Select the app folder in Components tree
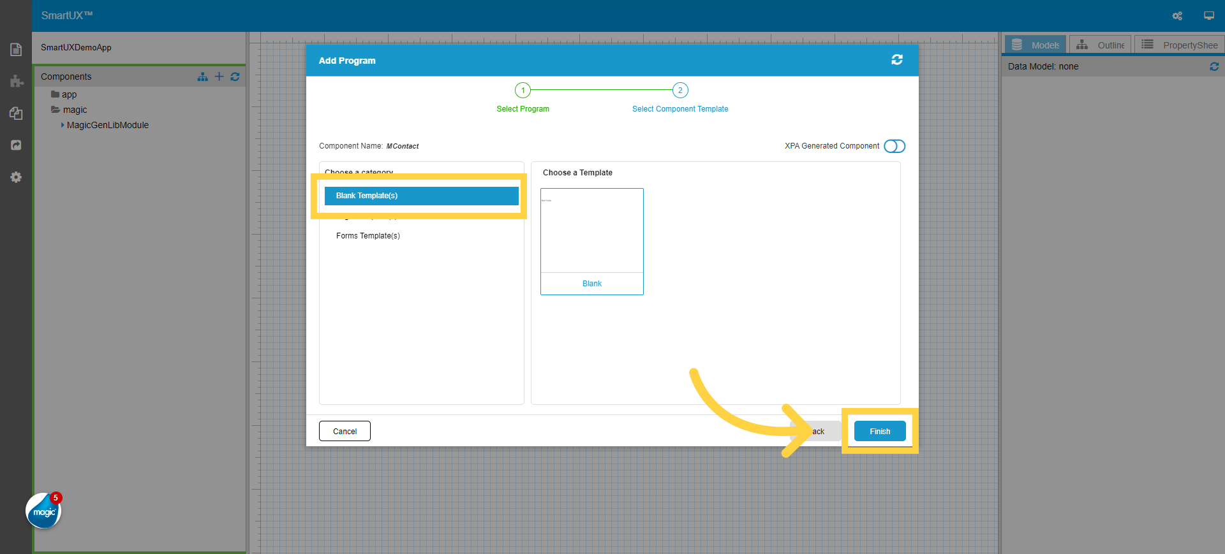 (64, 94)
